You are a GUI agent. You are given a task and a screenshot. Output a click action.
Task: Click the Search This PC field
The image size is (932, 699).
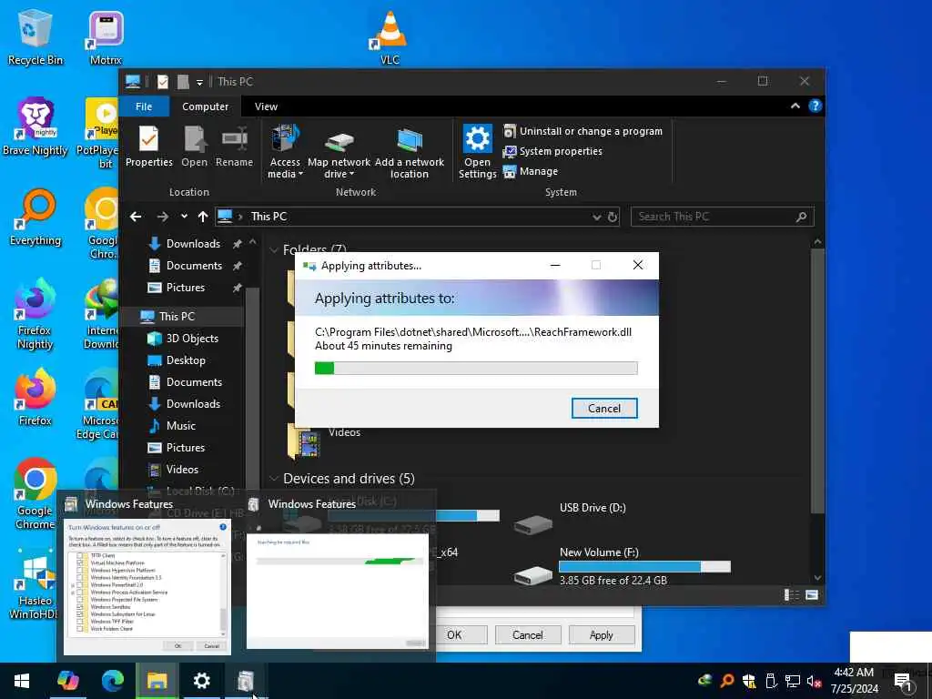coord(722,217)
